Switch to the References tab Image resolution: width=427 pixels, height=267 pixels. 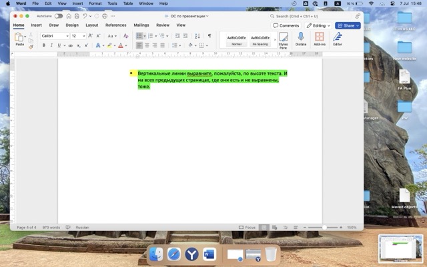point(115,25)
